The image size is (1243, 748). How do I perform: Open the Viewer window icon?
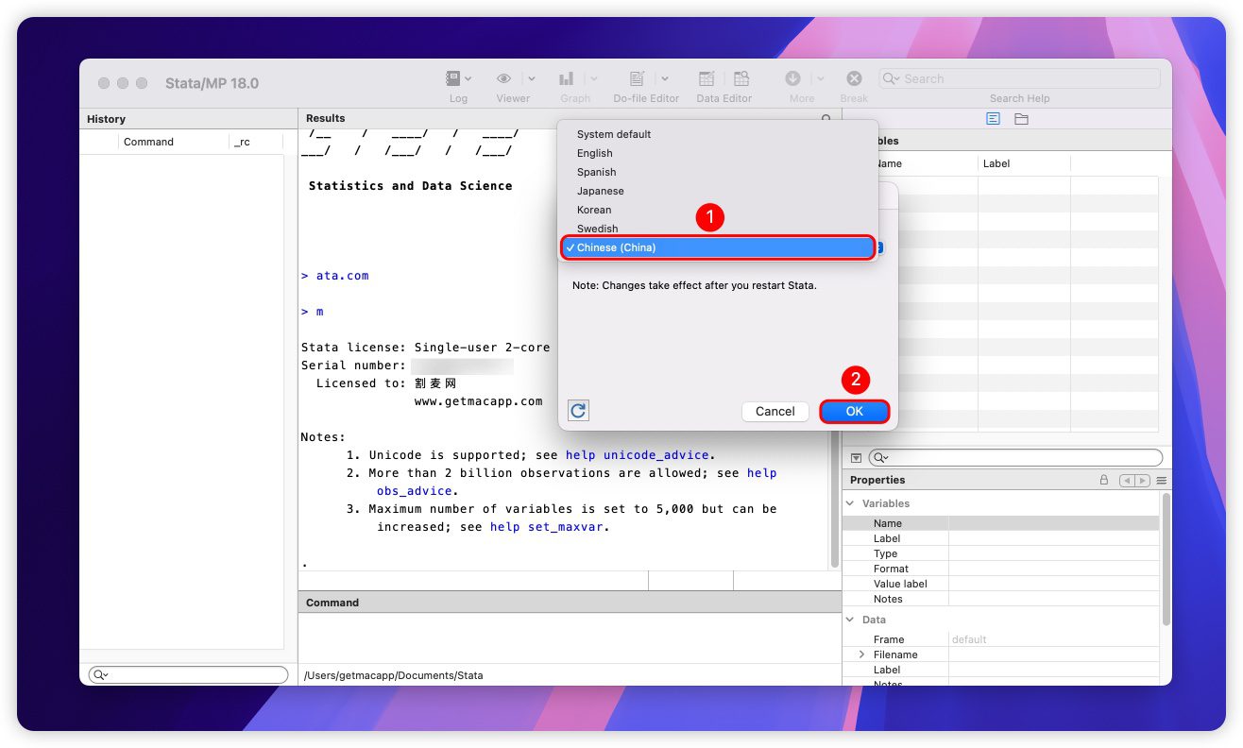[x=504, y=79]
